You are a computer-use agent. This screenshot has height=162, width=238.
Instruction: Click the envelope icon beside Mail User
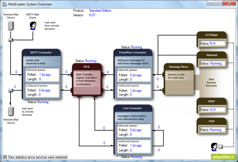click(x=220, y=146)
